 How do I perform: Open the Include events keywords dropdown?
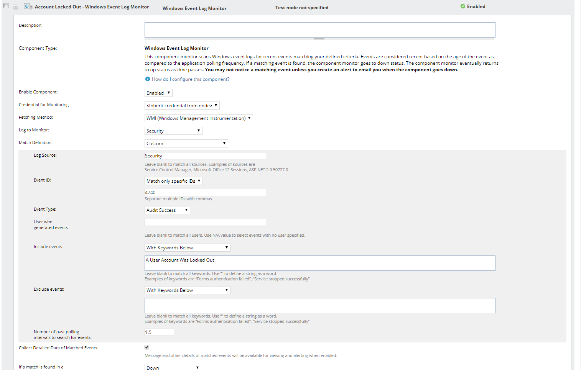[188, 248]
